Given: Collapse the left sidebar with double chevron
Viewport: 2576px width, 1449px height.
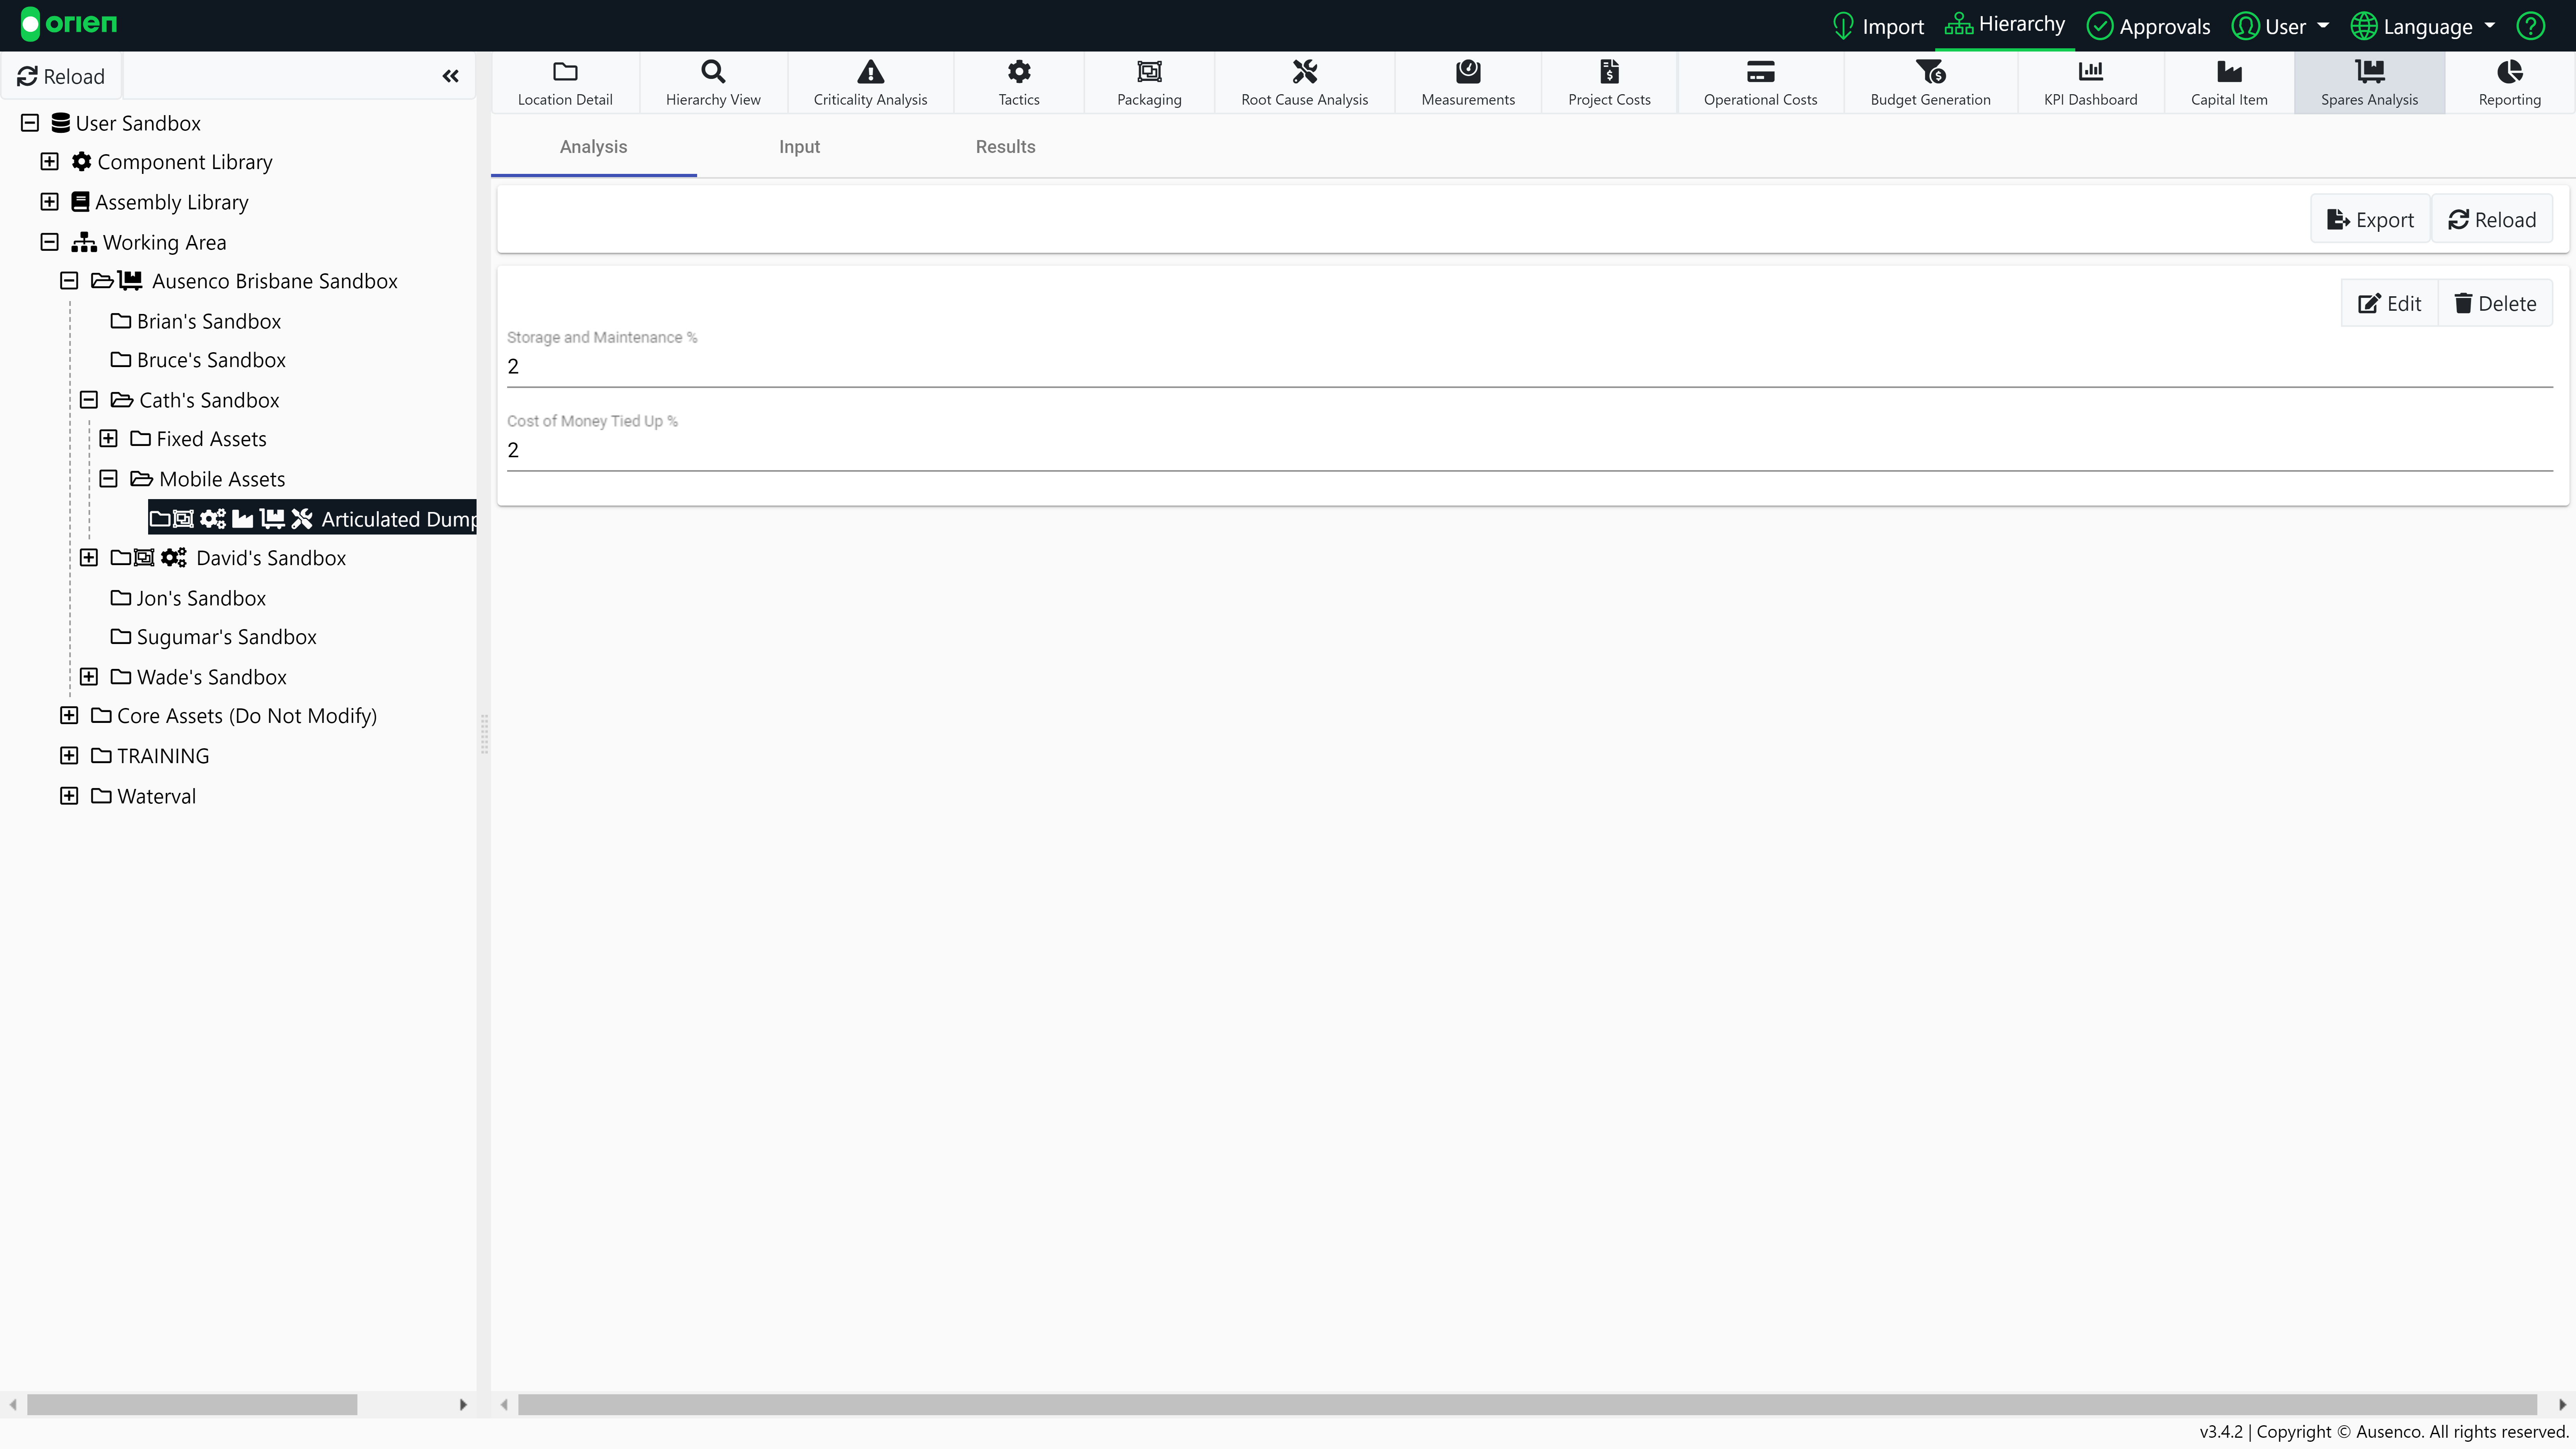Looking at the screenshot, I should [x=451, y=76].
